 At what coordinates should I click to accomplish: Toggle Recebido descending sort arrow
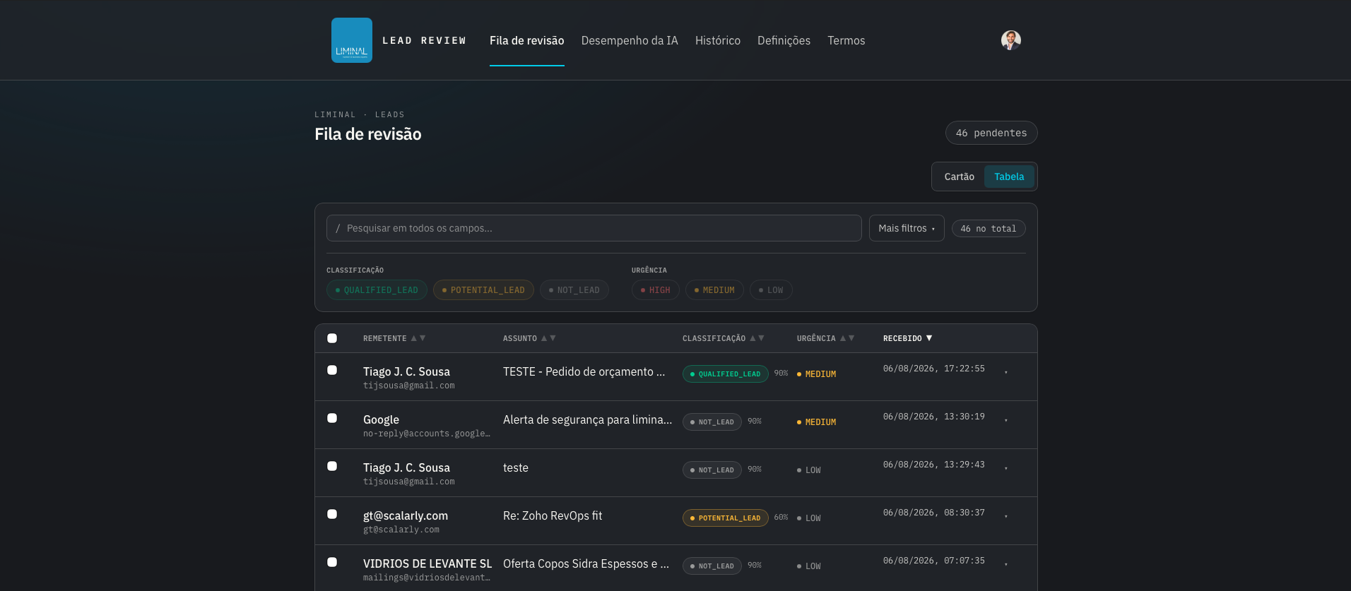click(x=929, y=338)
